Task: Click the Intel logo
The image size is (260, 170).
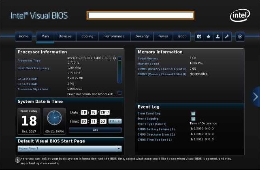Action: [x=240, y=16]
